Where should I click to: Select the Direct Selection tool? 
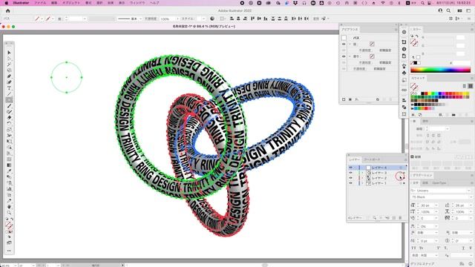(9, 59)
